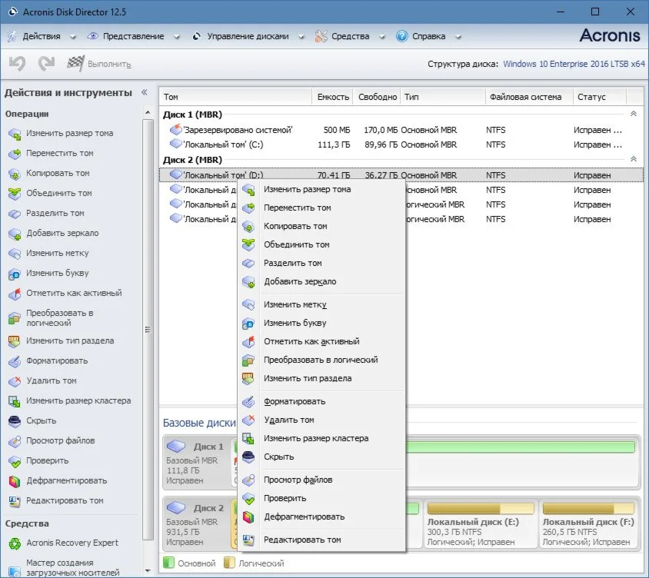Open the Actions menu dropdown arrow

pyautogui.click(x=73, y=37)
